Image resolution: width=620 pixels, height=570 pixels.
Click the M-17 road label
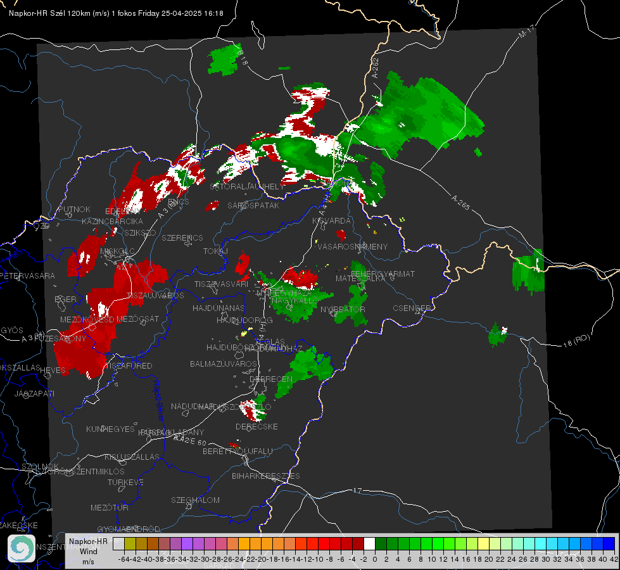click(526, 32)
